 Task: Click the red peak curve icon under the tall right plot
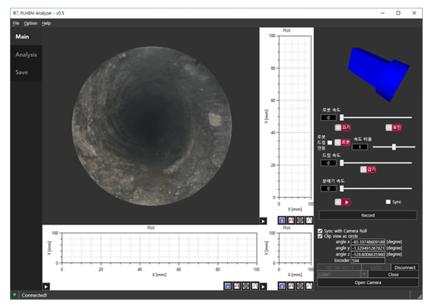click(291, 220)
